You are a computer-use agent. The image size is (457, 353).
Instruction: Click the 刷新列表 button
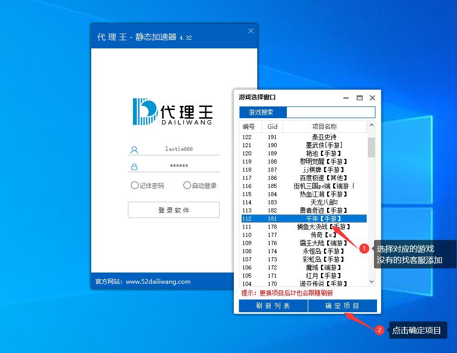(274, 306)
